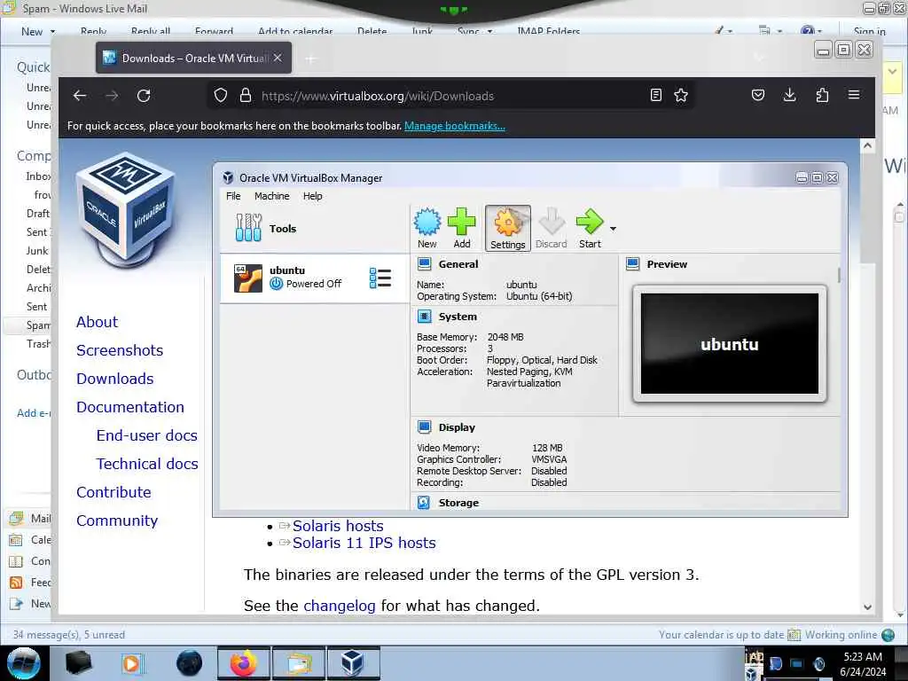Click the Manage bookmarks link
Screen dimensions: 908x681
[455, 126]
